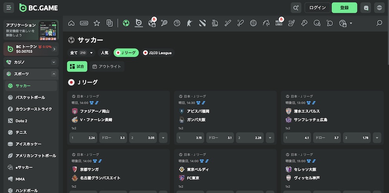Viewport: 389px width, 193px height.
Task: Open the bonus search icon in header
Action: click(296, 8)
